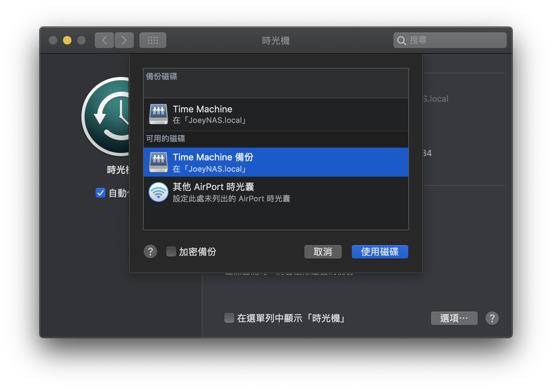Select 其他 AirPort 時光囊 option
This screenshot has width=552, height=390.
point(276,192)
